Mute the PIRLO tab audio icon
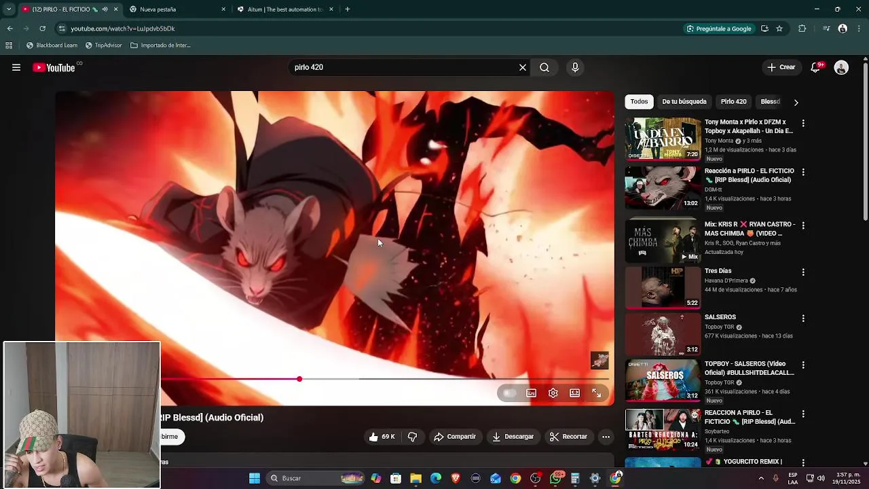This screenshot has height=489, width=869. tap(105, 10)
